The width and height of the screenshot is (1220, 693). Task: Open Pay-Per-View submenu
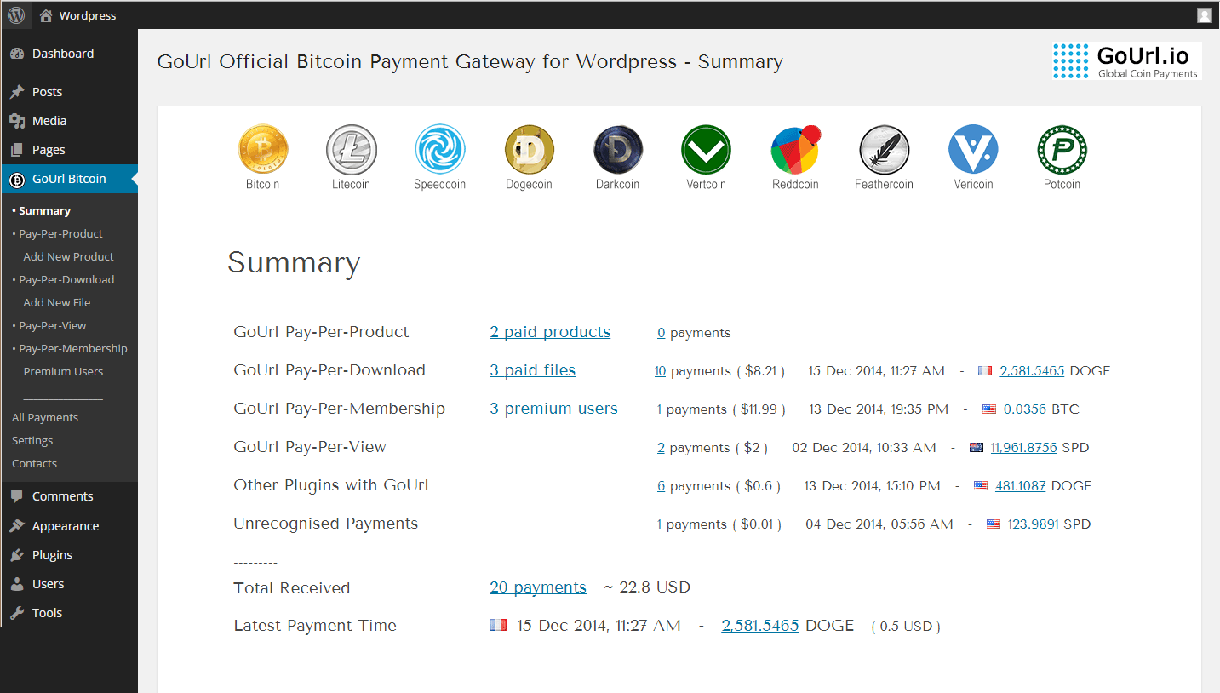(53, 325)
